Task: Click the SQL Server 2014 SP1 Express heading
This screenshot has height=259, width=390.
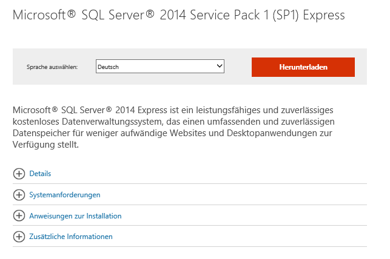Action: [178, 16]
